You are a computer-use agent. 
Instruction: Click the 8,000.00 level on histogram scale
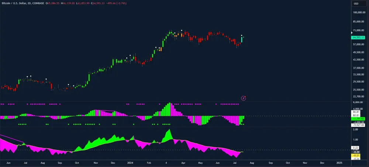pos(358,102)
